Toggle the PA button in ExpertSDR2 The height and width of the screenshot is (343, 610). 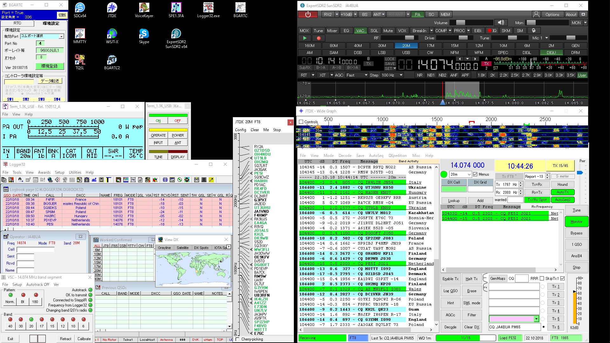pos(417,14)
